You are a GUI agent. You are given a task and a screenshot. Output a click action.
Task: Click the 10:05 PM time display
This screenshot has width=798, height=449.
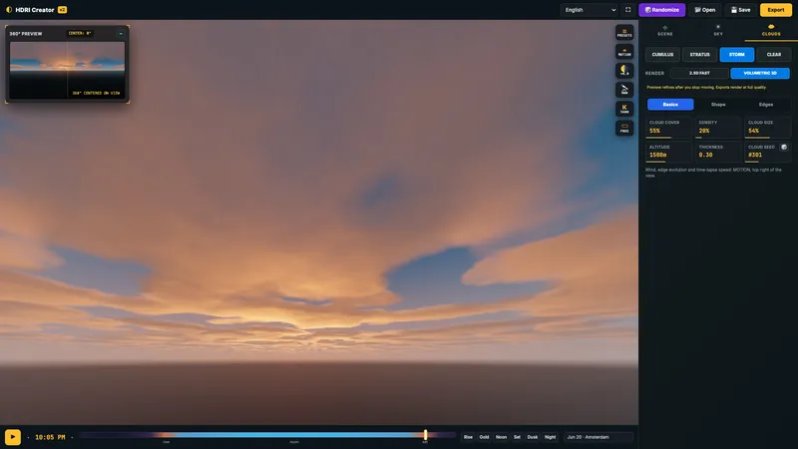click(x=50, y=437)
